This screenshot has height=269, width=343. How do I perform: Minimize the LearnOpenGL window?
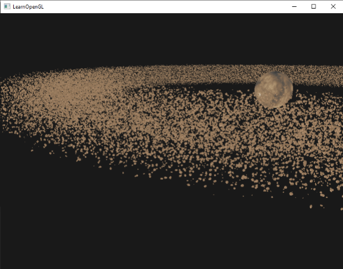click(x=294, y=6)
